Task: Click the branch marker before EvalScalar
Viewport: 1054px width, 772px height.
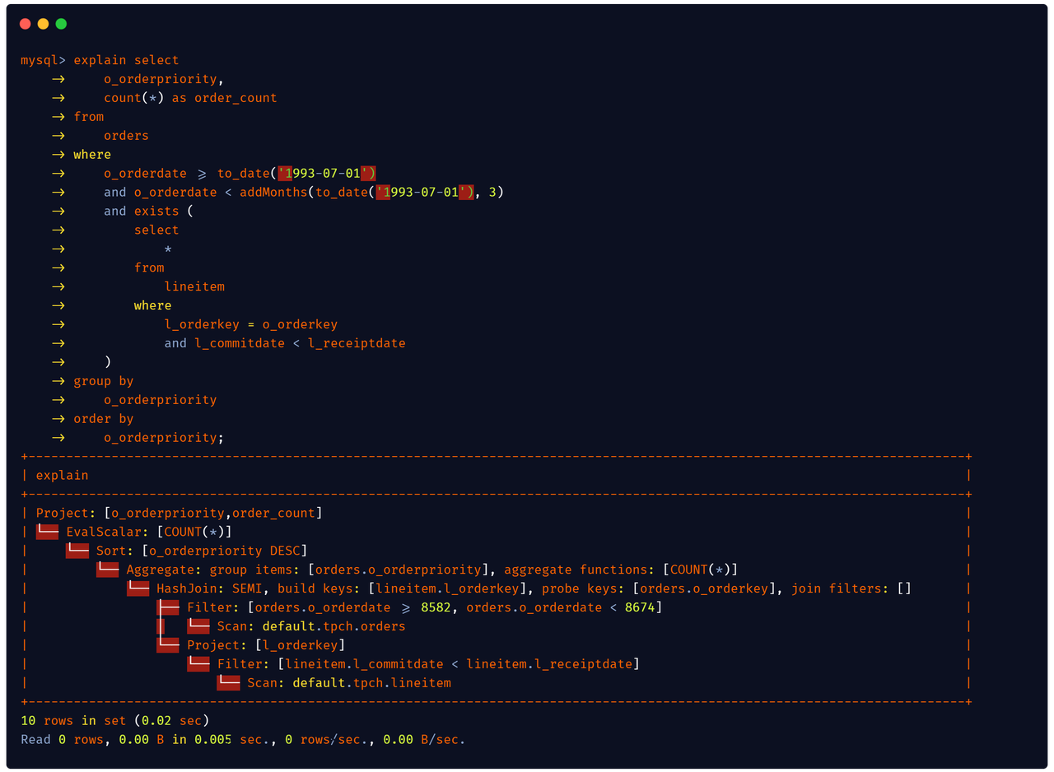Action: click(x=47, y=532)
